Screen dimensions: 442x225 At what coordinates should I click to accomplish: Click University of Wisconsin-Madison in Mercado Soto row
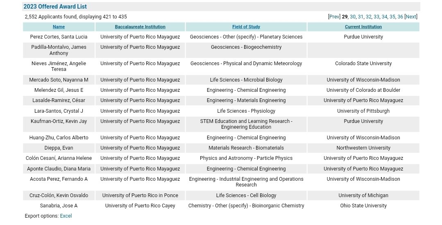[363, 80]
